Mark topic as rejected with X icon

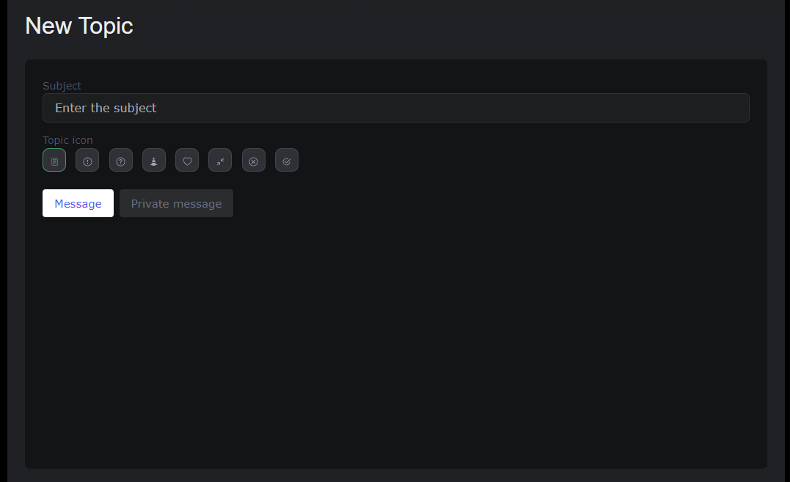254,160
